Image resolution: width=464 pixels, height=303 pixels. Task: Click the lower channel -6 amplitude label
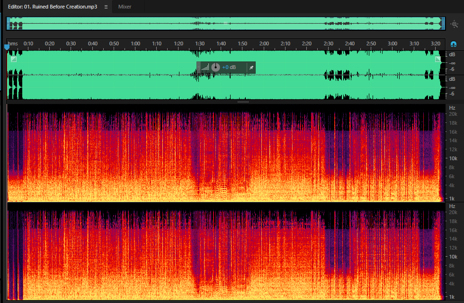click(x=452, y=94)
